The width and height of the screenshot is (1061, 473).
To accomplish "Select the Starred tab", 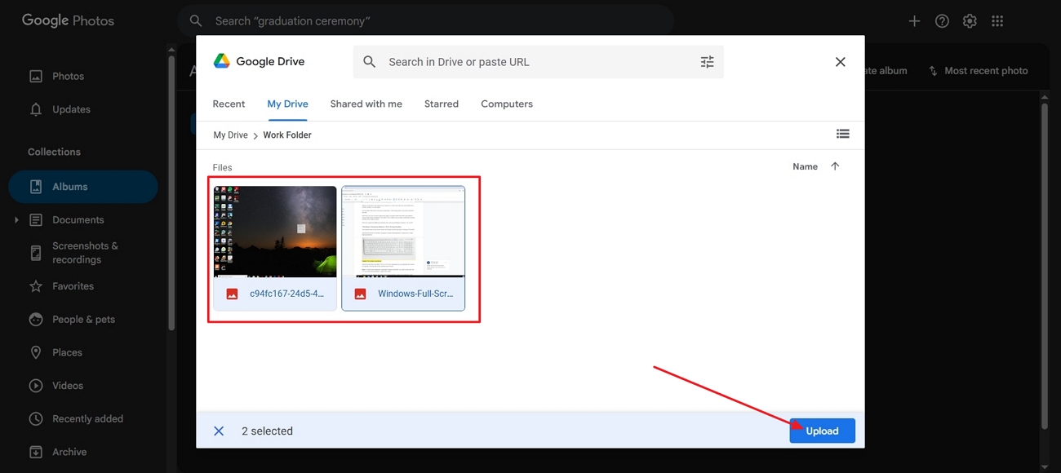I will [442, 104].
